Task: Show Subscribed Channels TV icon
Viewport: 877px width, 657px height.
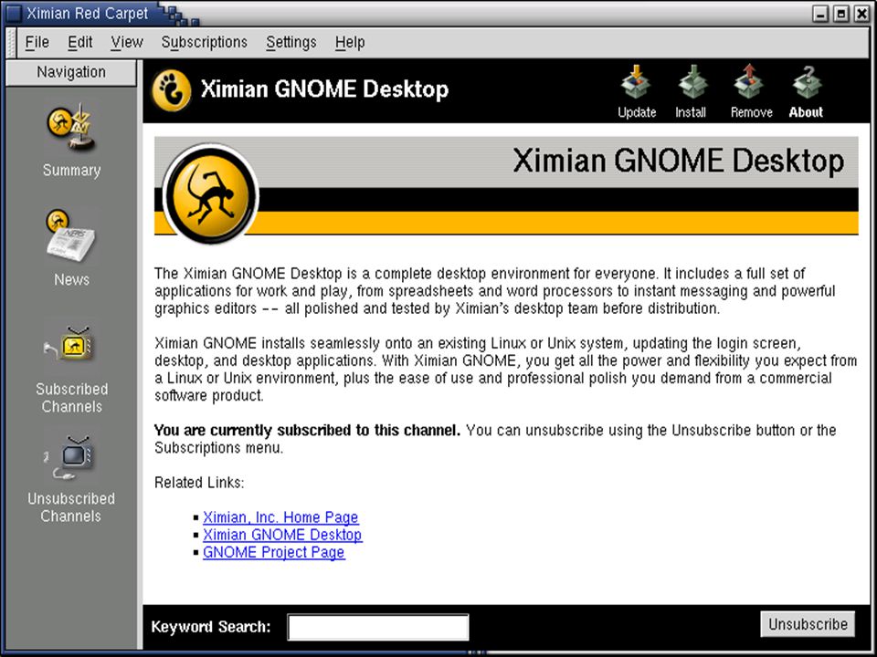Action: [x=70, y=345]
